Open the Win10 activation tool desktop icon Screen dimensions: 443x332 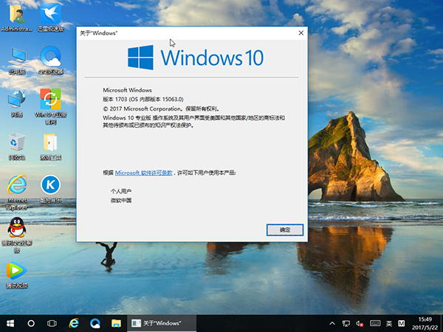coord(50,100)
